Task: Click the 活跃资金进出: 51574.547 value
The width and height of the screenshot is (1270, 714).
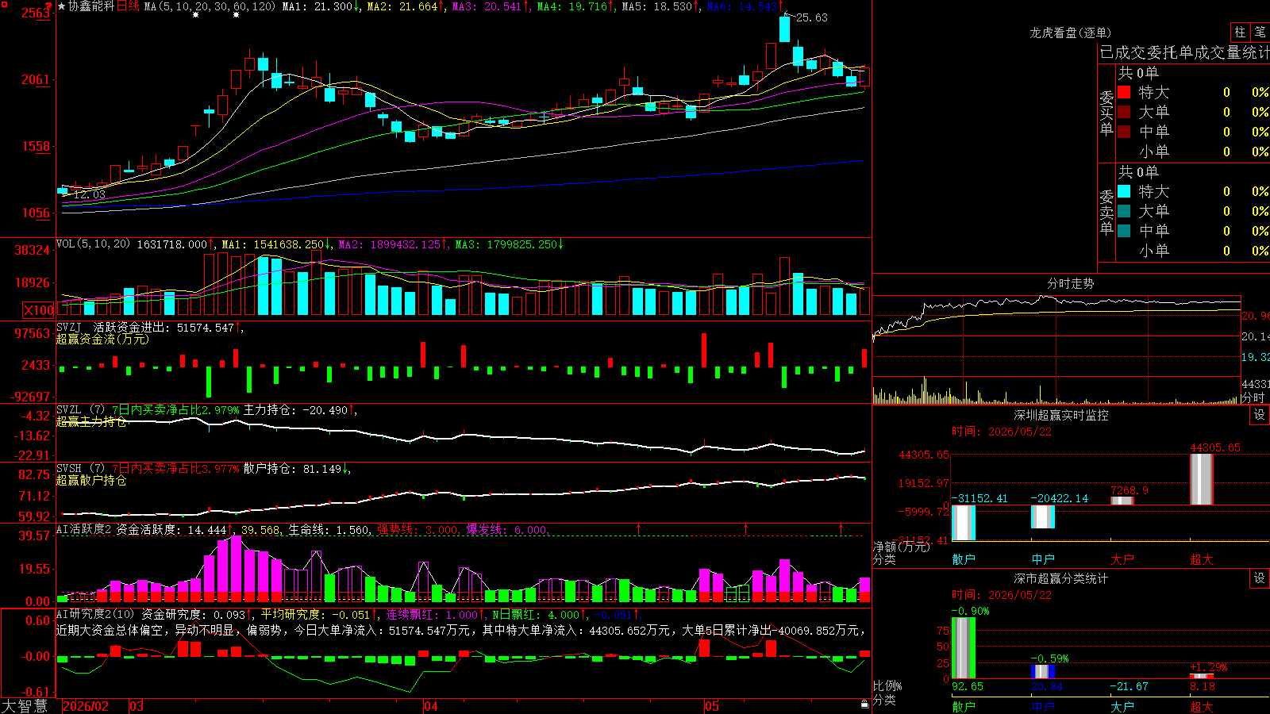Action: 164,327
